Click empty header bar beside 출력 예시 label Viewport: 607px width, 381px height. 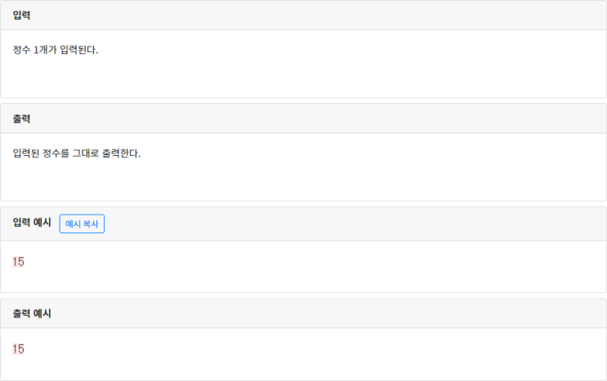[327, 314]
